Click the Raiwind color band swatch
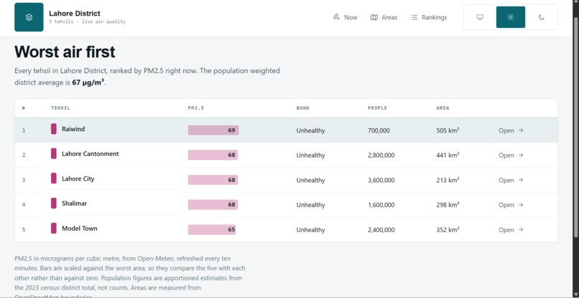The width and height of the screenshot is (579, 298). pos(54,129)
